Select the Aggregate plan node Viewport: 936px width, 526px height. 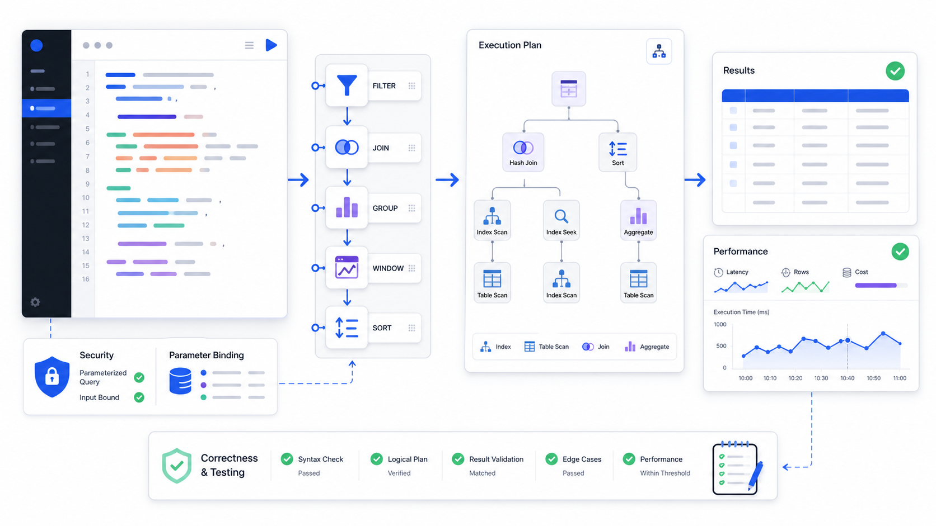(639, 220)
